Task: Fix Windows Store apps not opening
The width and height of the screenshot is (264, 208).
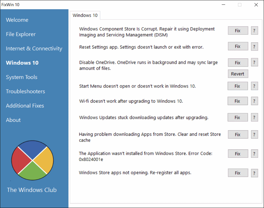Action: point(238,173)
